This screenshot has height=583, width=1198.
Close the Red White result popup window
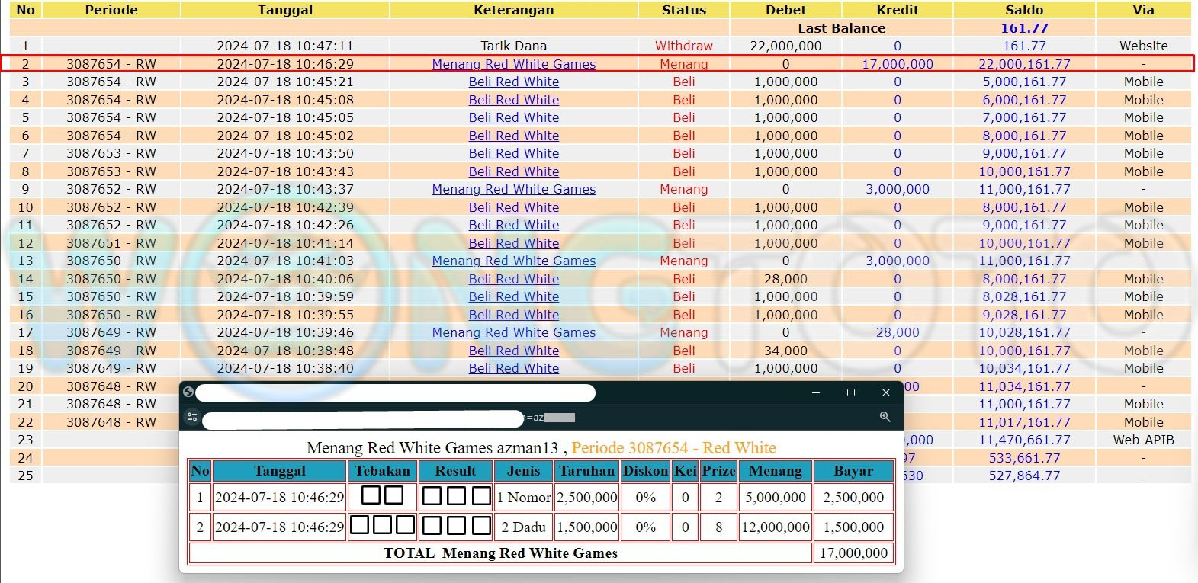885,392
